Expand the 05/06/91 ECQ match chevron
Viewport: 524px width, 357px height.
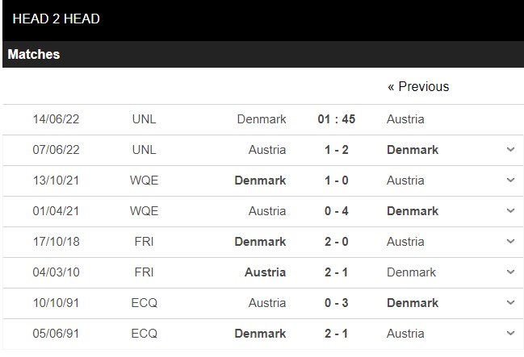click(x=510, y=334)
